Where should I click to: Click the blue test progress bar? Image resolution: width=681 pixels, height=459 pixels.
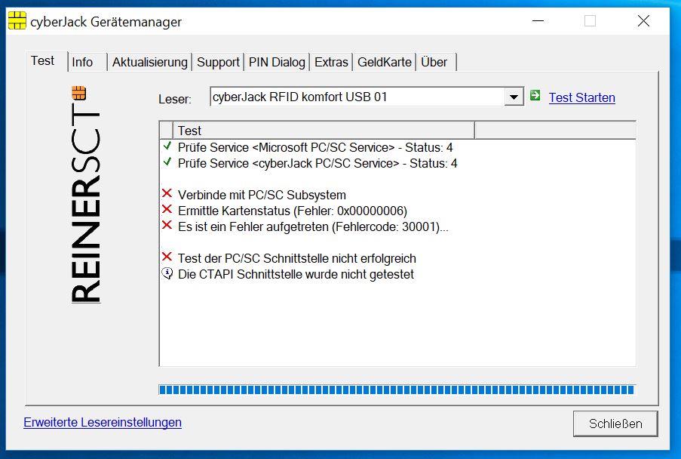pos(397,390)
